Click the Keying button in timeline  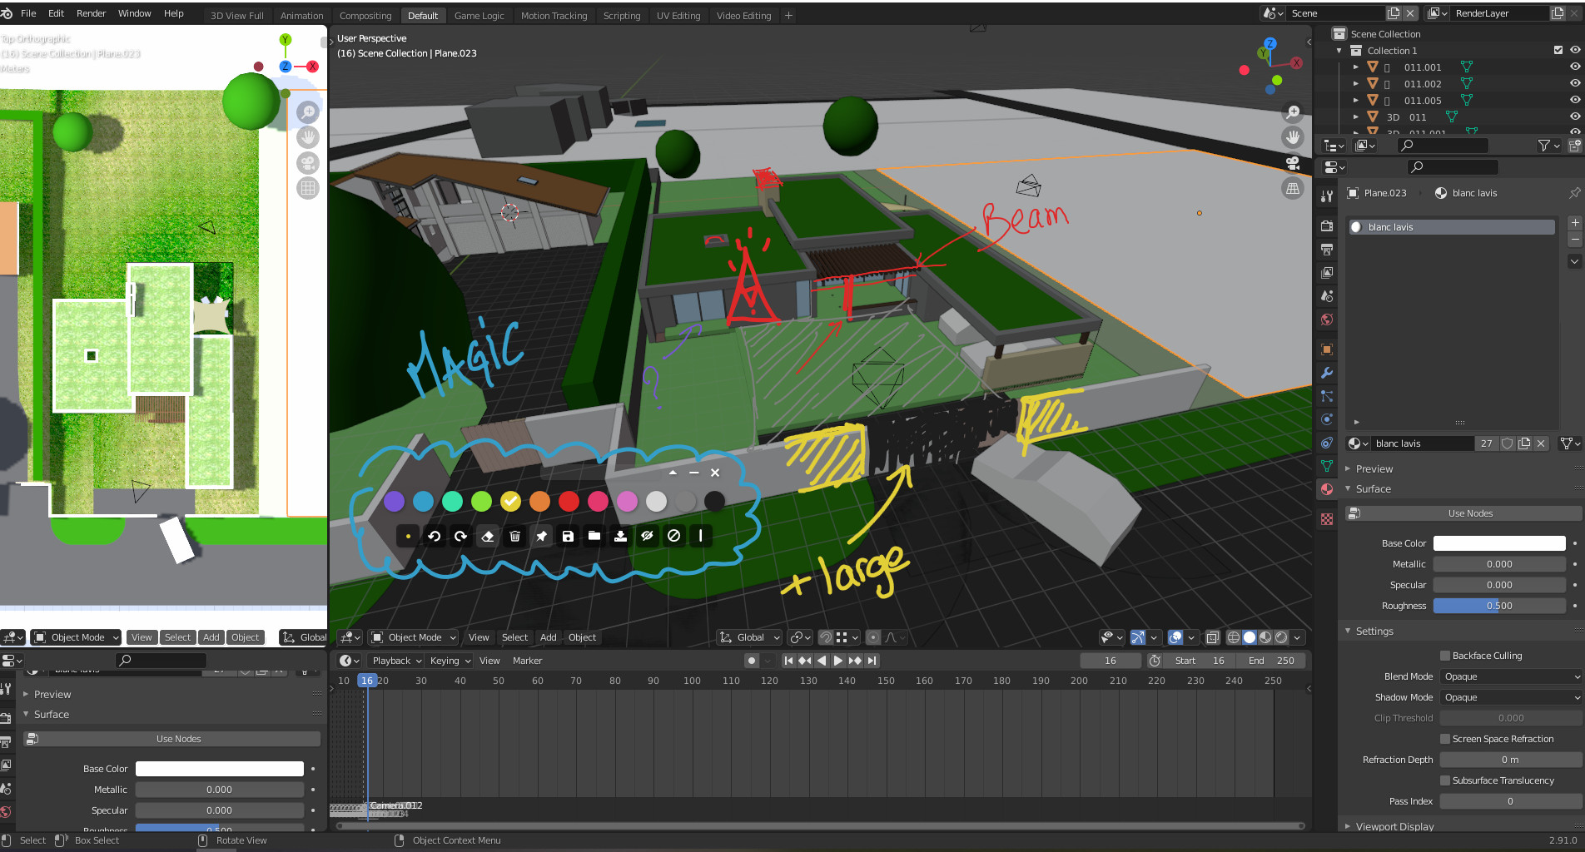(x=450, y=661)
